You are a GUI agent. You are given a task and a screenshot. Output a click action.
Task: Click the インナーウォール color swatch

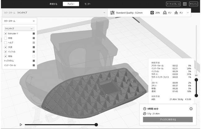point(34,65)
